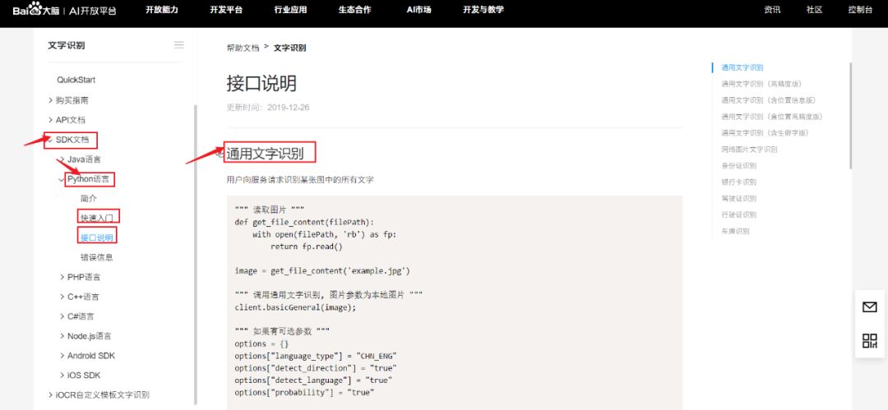Click the def get_file_content(filePath) code line
Viewport: 888px width, 410px height.
tap(304, 222)
